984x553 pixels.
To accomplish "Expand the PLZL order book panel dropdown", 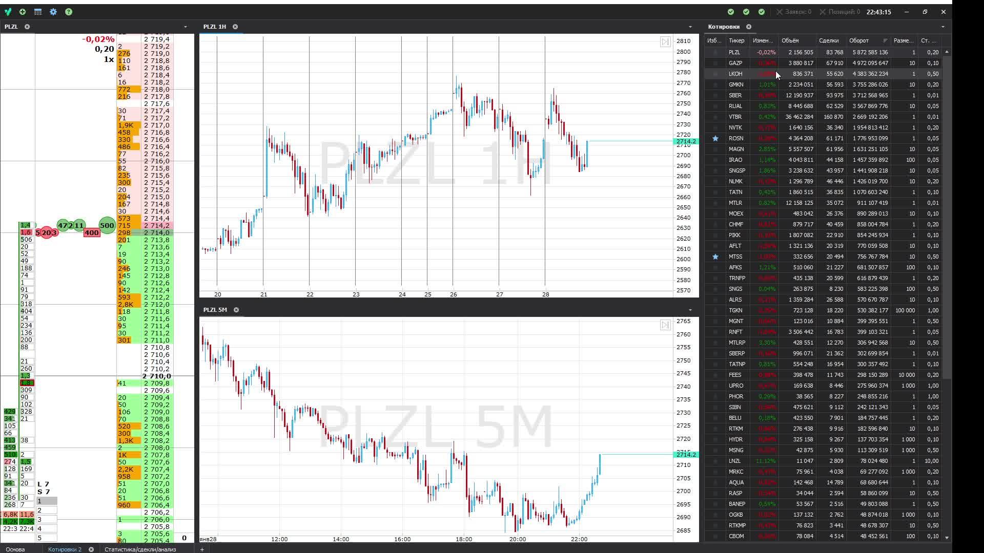I will click(x=186, y=27).
